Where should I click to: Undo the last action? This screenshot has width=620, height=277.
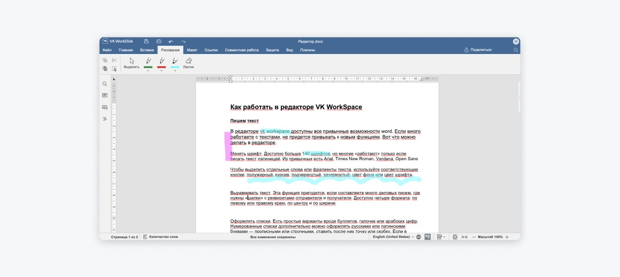pos(171,42)
